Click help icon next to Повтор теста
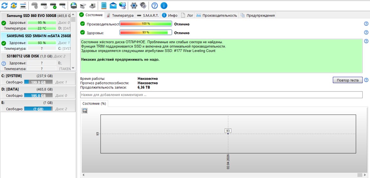 (x=366, y=80)
